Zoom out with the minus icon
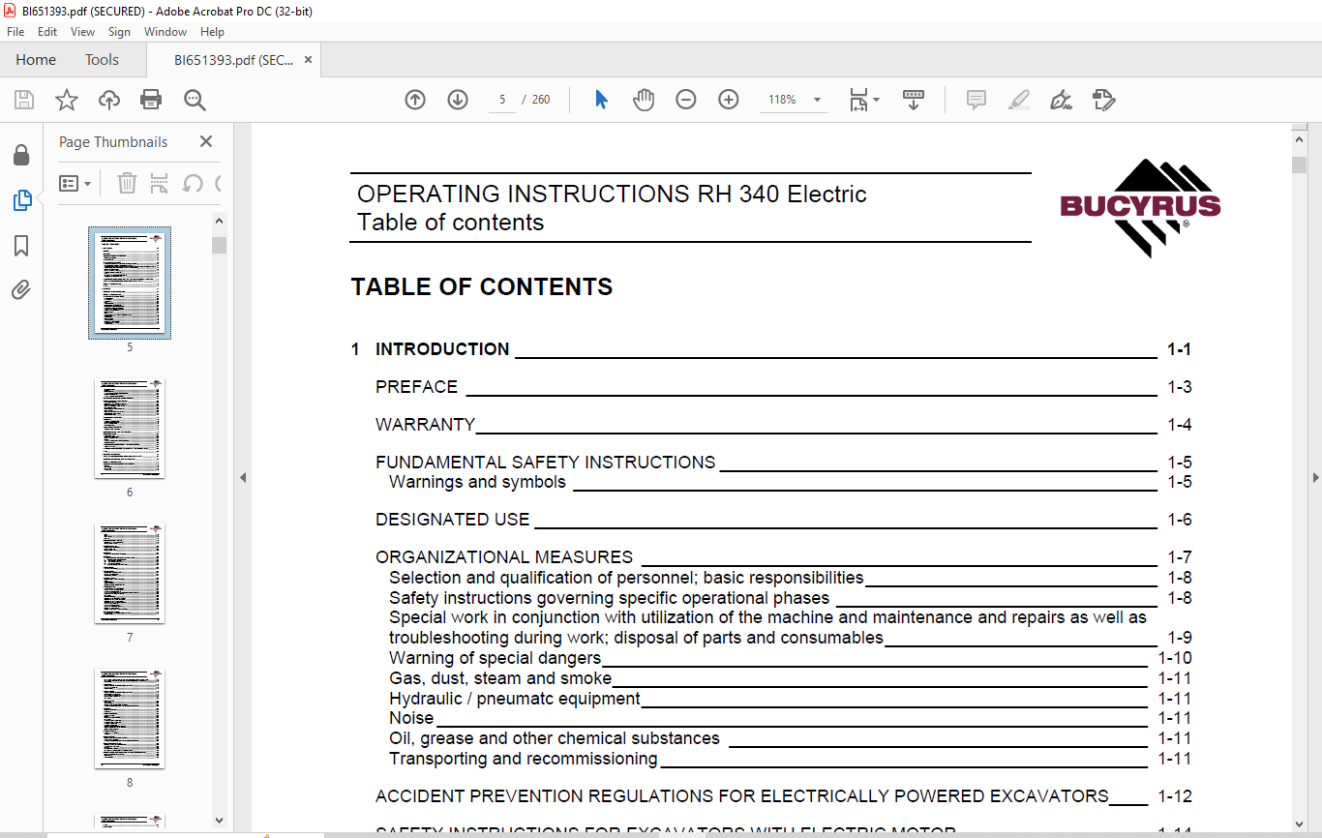1322x838 pixels. (686, 100)
